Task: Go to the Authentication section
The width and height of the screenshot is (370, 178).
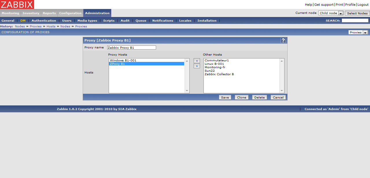Action: (44, 21)
